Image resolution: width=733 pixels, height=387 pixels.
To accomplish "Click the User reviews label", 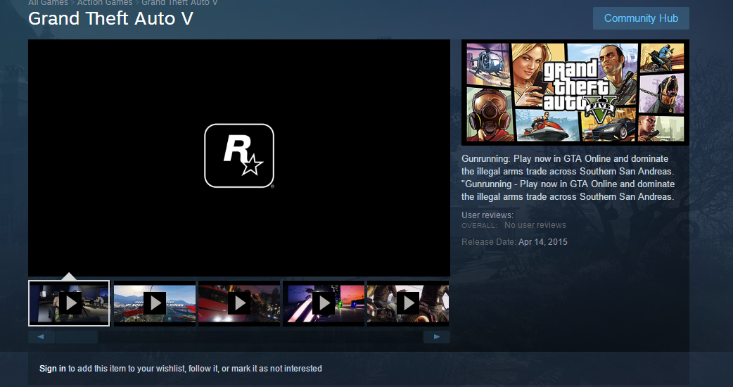I will [x=487, y=215].
